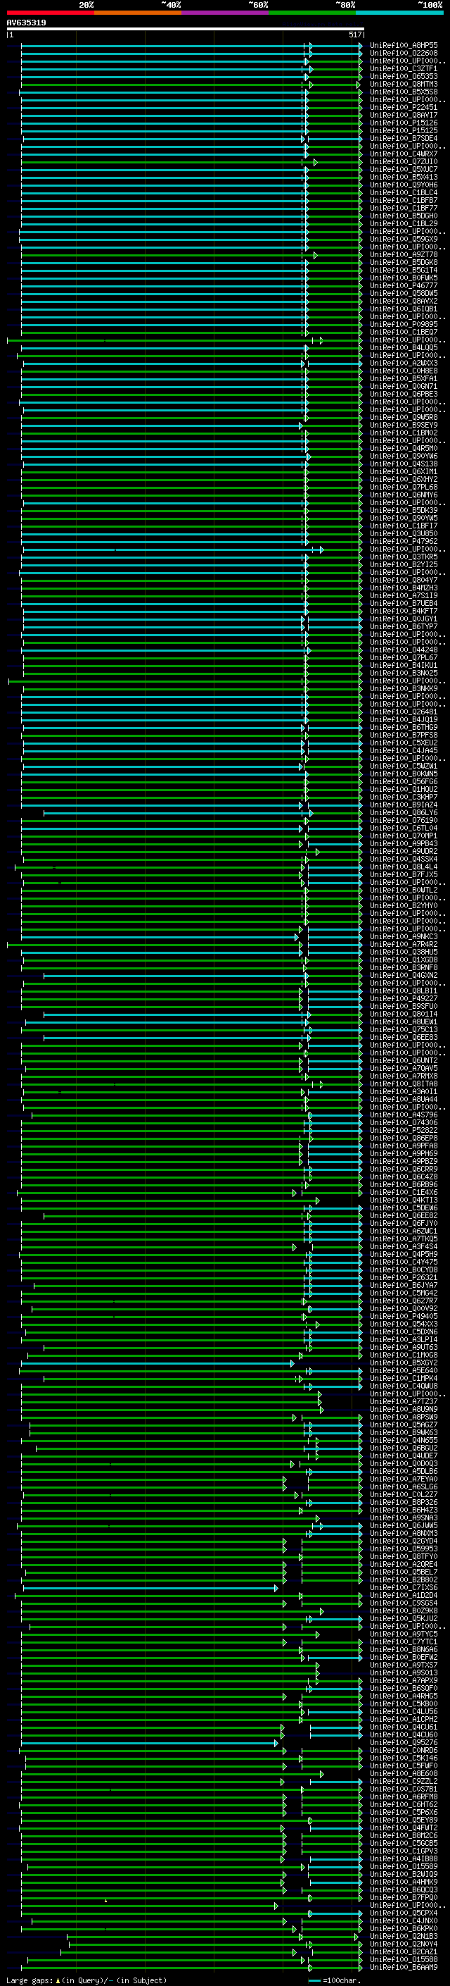Click the purple ~60% identity color segment
The image size is (450, 1986).
pyautogui.click(x=226, y=13)
